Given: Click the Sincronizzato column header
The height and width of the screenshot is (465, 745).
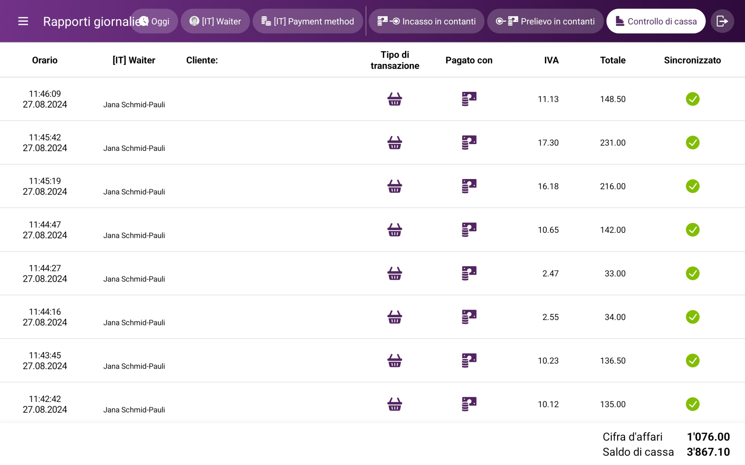Looking at the screenshot, I should pyautogui.click(x=692, y=60).
